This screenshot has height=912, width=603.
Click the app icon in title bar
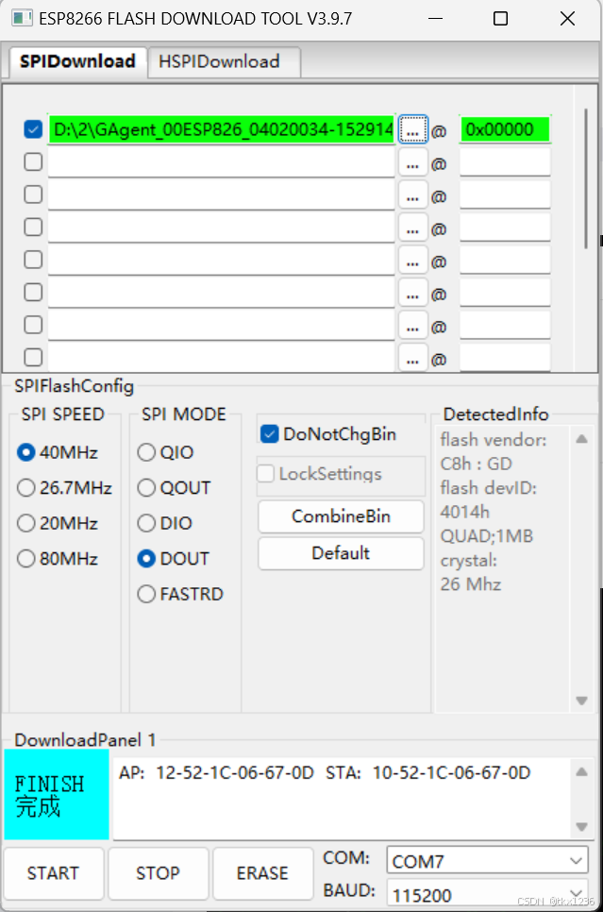22,18
